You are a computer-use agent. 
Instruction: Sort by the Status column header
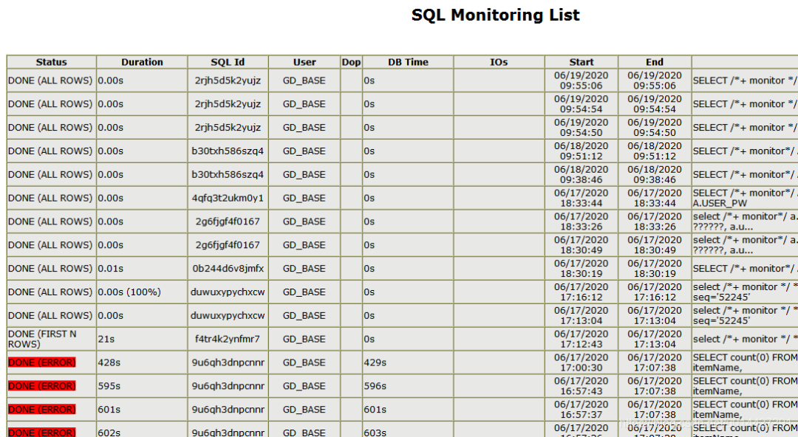click(50, 62)
